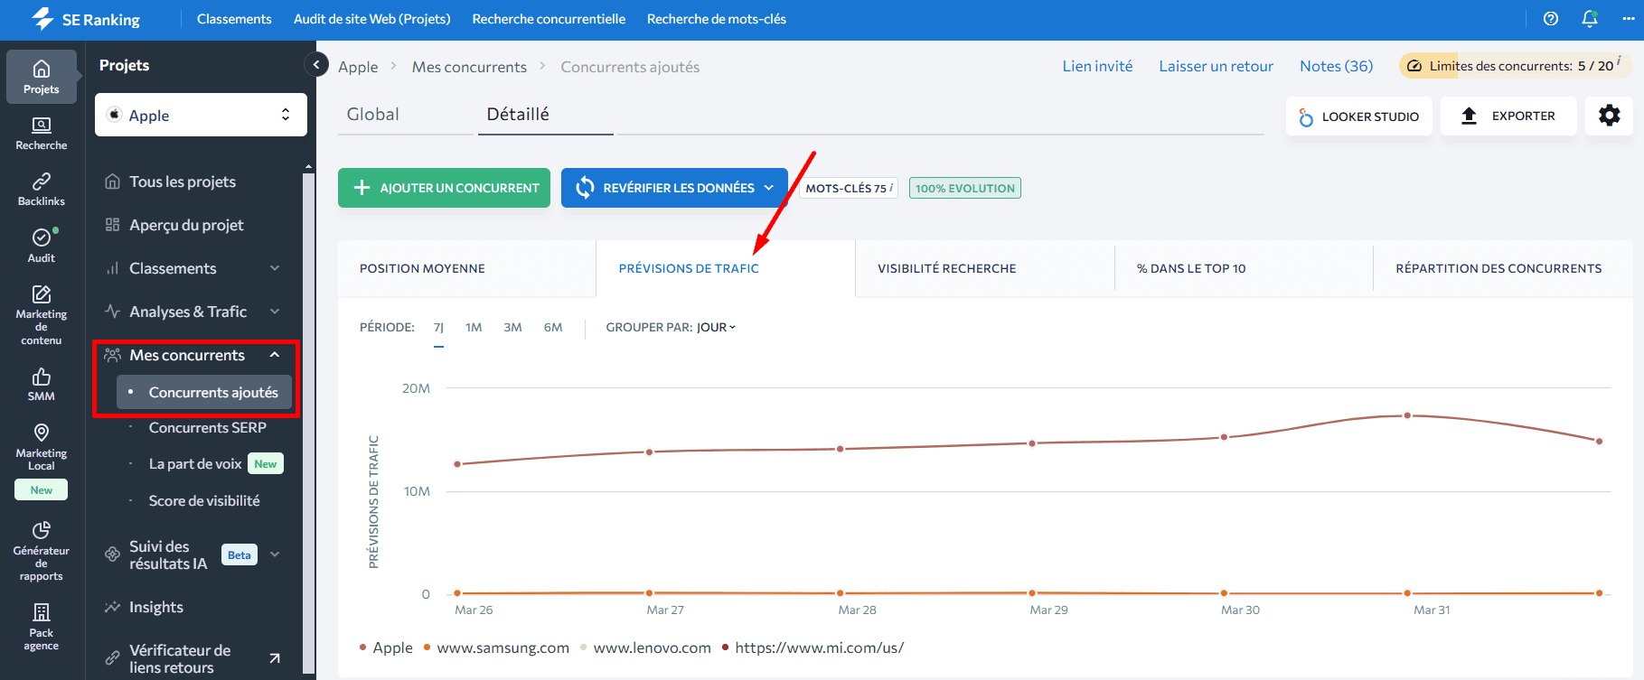Image resolution: width=1644 pixels, height=680 pixels.
Task: Click the 100% Evolution badge
Action: pyautogui.click(x=965, y=188)
